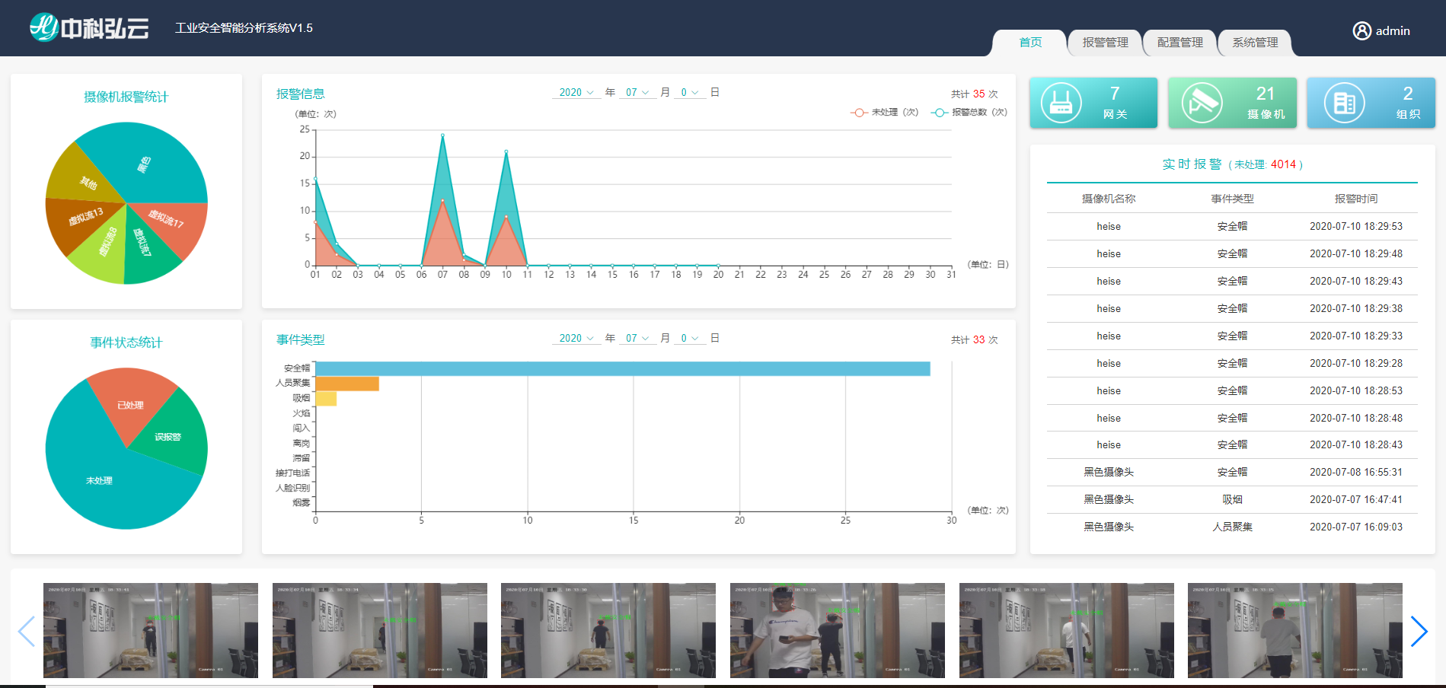Click the right carousel arrow
The height and width of the screenshot is (688, 1446).
(1418, 631)
